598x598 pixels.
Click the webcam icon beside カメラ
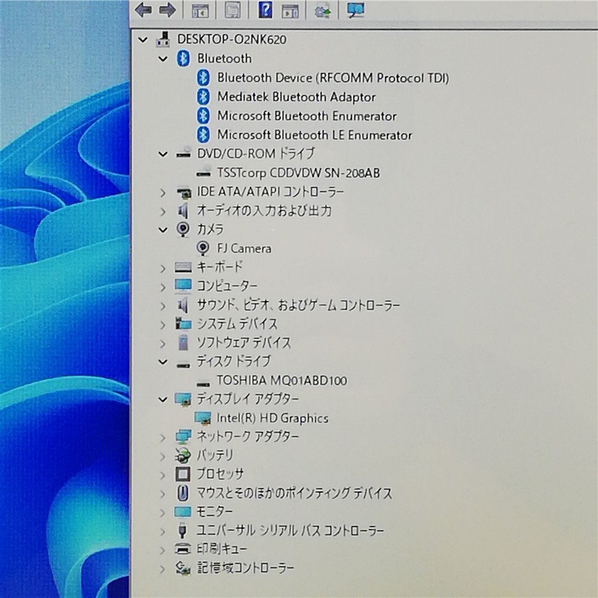pos(183,229)
